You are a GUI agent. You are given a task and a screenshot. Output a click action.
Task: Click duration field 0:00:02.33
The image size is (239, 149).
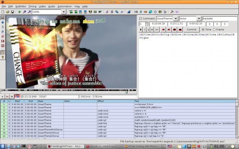[x=196, y=24]
